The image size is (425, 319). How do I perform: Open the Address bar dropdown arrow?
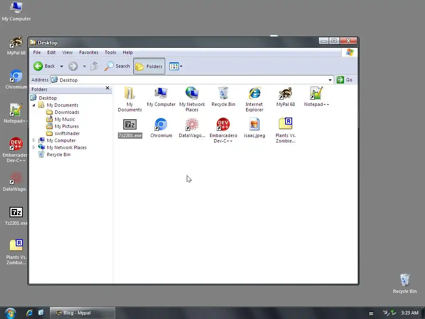pos(330,80)
